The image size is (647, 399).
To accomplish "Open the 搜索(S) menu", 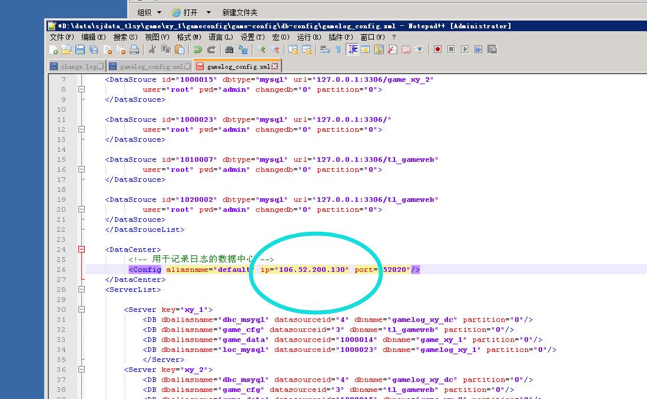I will coord(125,36).
